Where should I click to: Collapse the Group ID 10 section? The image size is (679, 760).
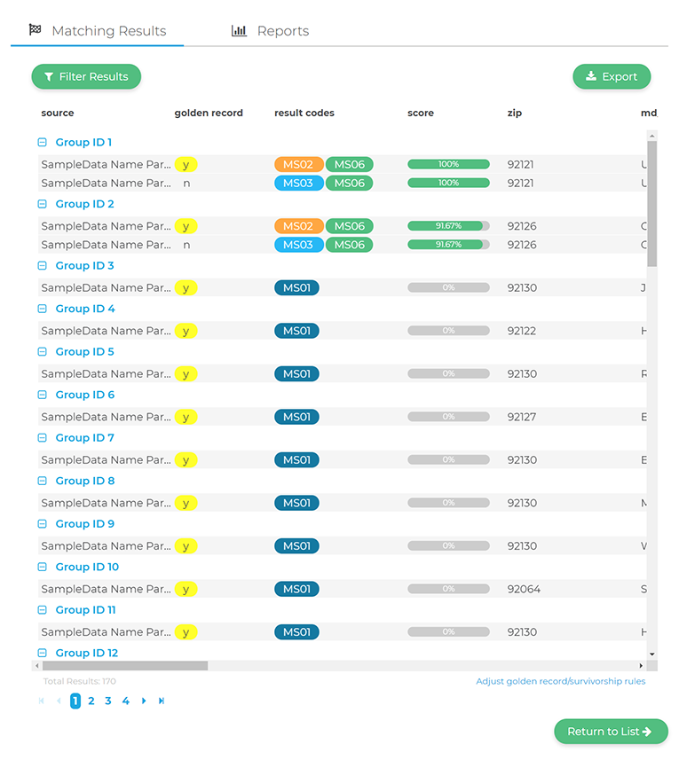[x=42, y=568]
